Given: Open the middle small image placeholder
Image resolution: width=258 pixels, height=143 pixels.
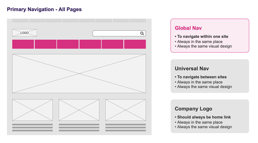Looking at the screenshot, I should click(x=79, y=110).
